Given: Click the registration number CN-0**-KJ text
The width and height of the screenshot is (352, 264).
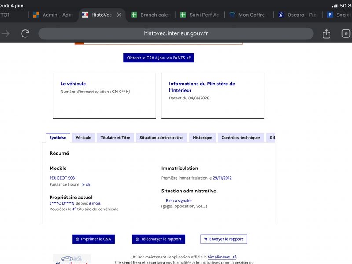Looking at the screenshot, I should pos(121,92).
